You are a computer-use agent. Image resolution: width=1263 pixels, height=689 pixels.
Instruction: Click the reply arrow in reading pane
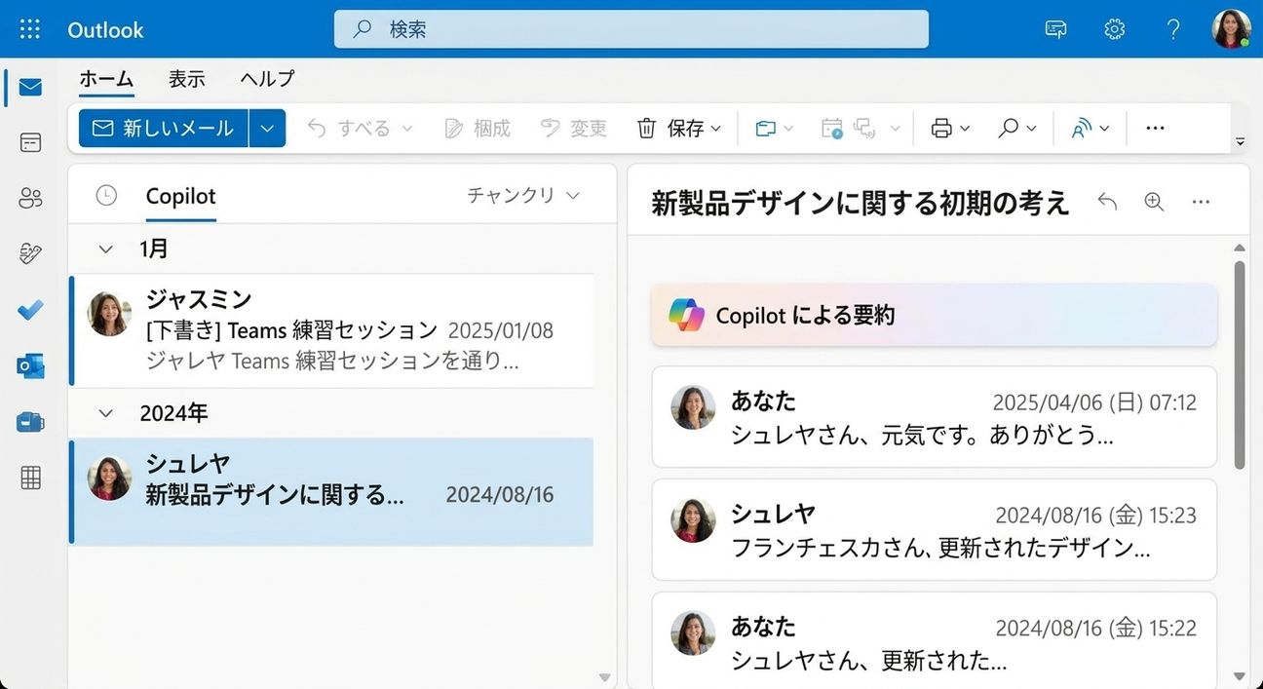tap(1107, 202)
